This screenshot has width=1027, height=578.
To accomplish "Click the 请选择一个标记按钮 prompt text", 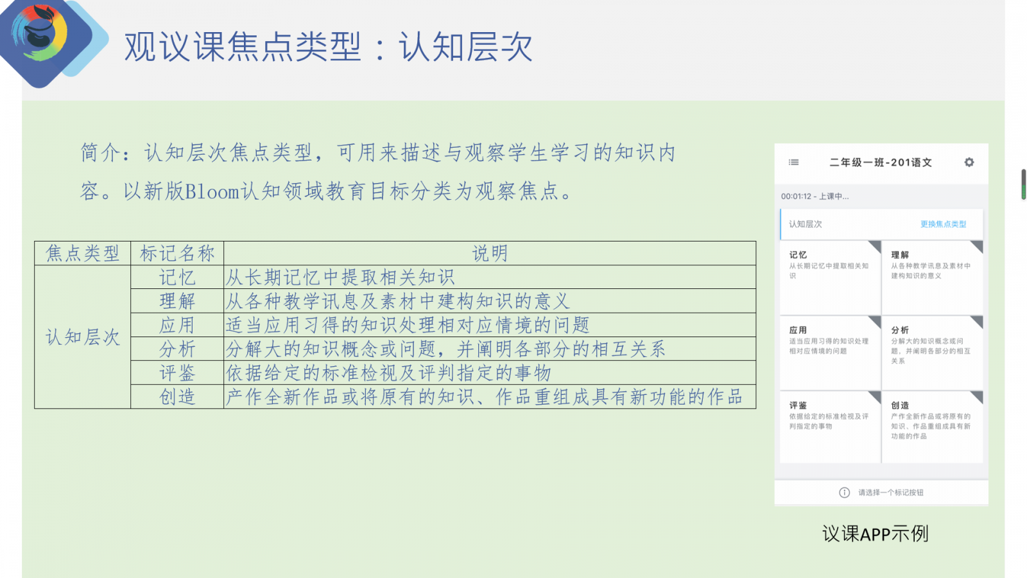I will point(890,493).
